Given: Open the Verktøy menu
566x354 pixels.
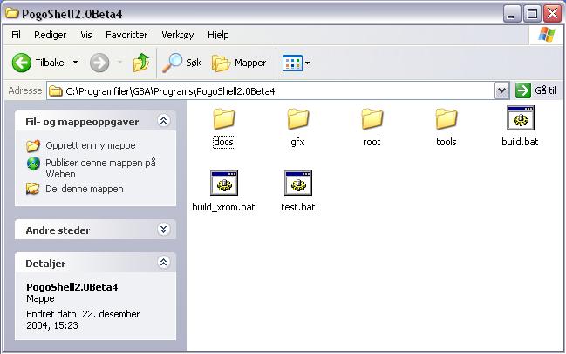Looking at the screenshot, I should point(178,35).
